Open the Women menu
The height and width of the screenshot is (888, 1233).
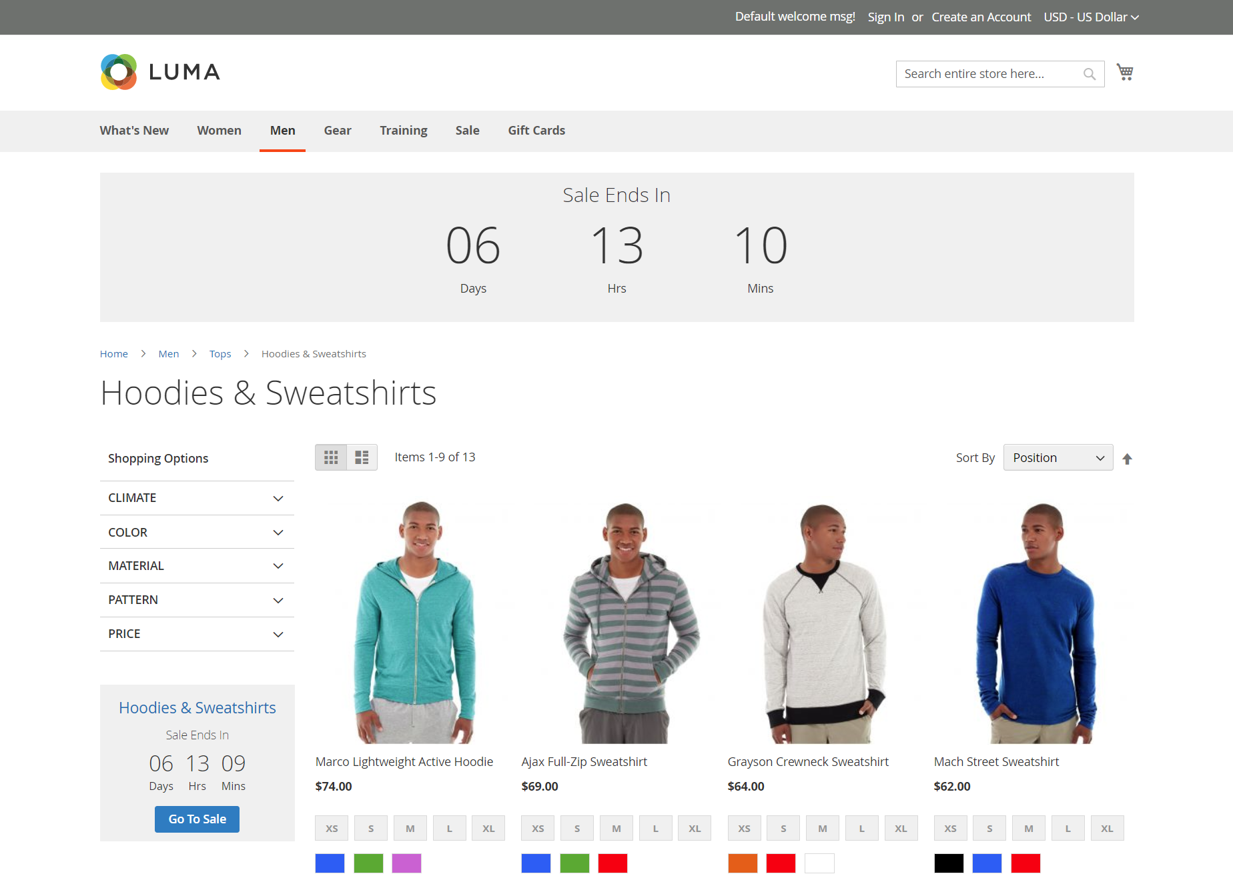pyautogui.click(x=219, y=131)
